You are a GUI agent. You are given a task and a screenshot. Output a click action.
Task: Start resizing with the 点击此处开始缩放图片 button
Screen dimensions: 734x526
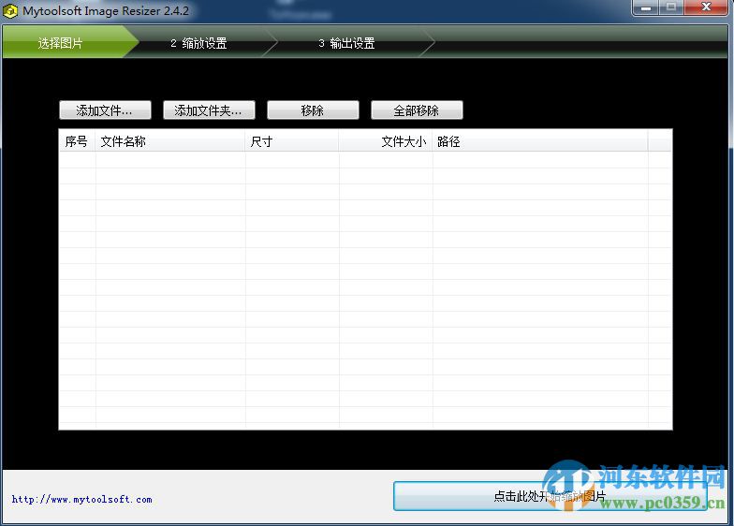[550, 496]
